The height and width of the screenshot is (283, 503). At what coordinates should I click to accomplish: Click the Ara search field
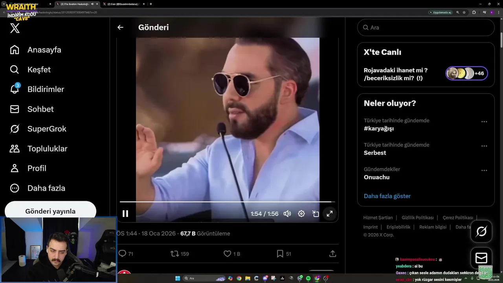426,28
